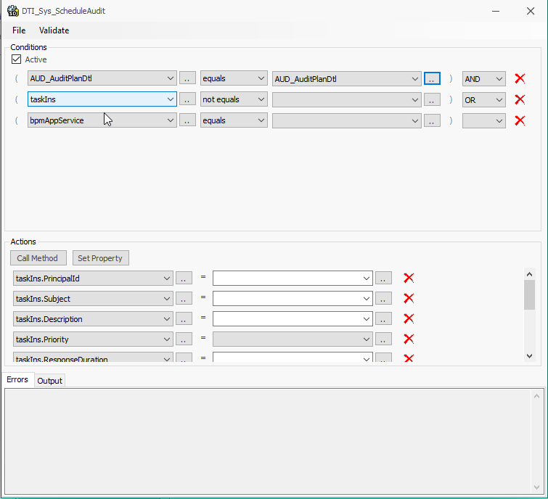This screenshot has width=548, height=499.
Task: Open the taskIns condition operand dropdown
Action: click(102, 99)
